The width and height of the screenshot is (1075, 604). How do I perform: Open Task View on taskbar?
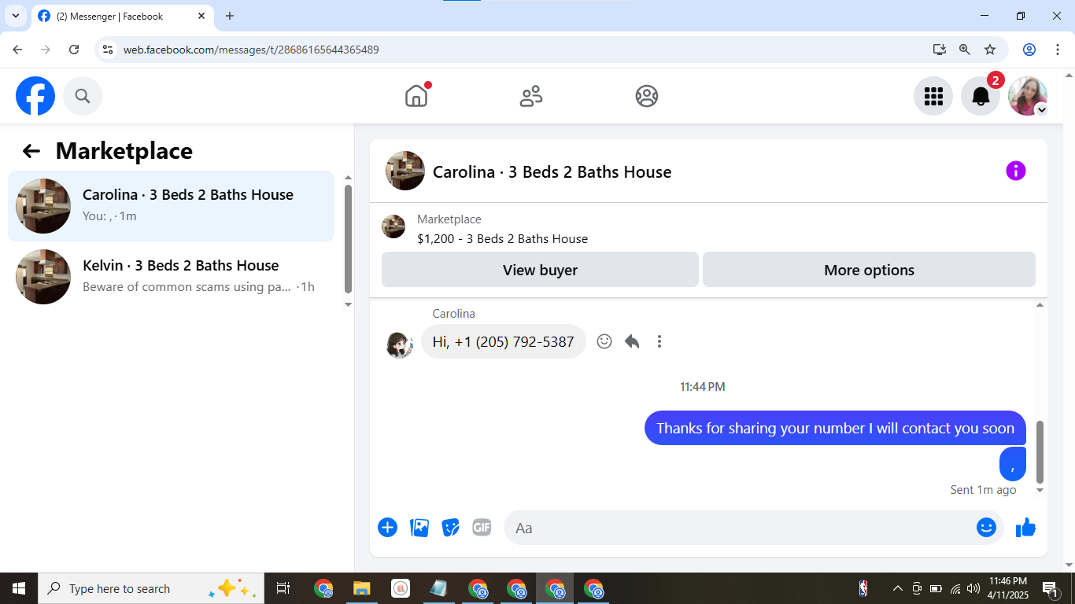point(283,588)
